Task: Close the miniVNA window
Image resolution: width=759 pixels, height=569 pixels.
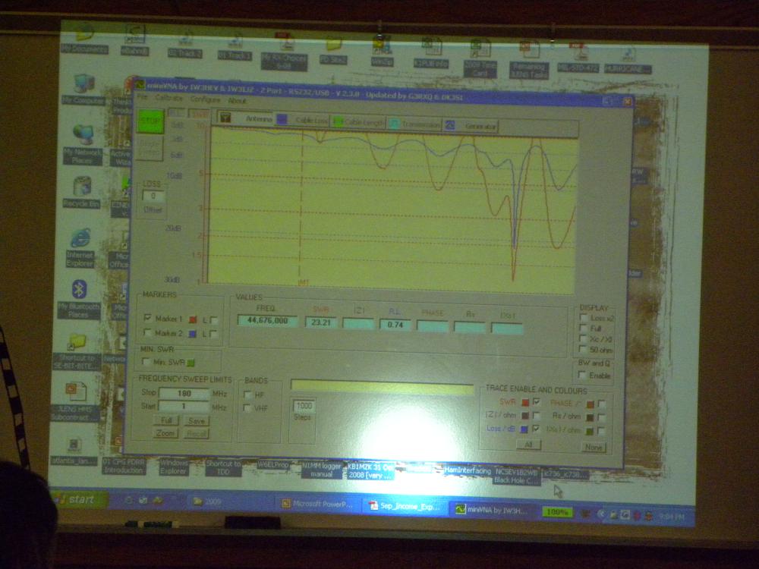Action: [628, 102]
